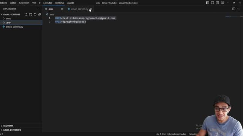The height and width of the screenshot is (136, 243).
Task: Click the .env breadcrumb item
Action: pyautogui.click(x=50, y=14)
